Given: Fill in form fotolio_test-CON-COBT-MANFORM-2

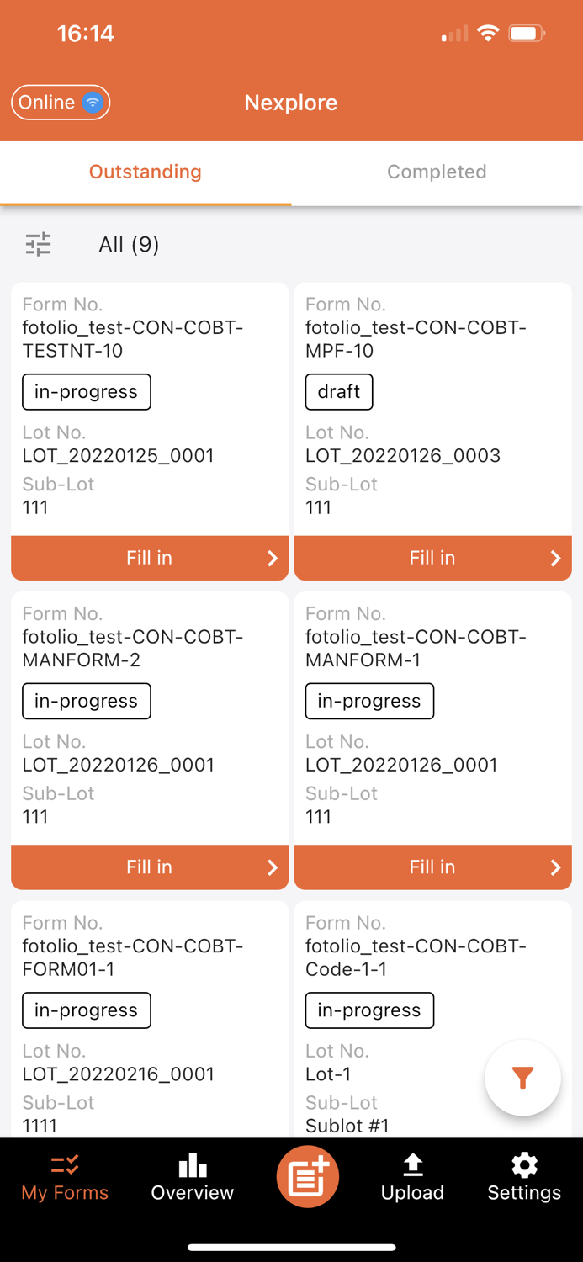Looking at the screenshot, I should click(150, 867).
